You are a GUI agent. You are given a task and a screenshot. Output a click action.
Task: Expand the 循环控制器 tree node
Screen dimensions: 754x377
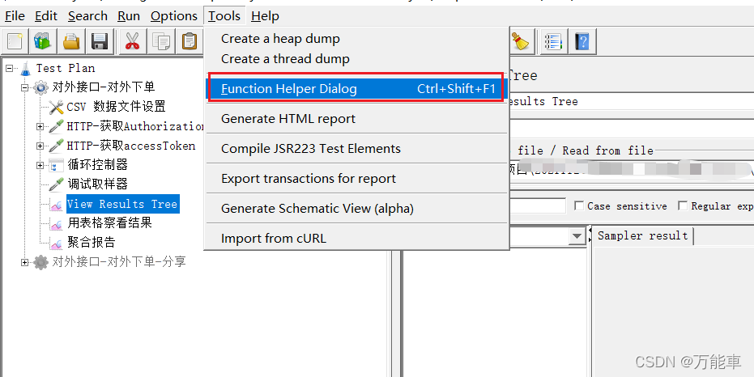pyautogui.click(x=40, y=165)
